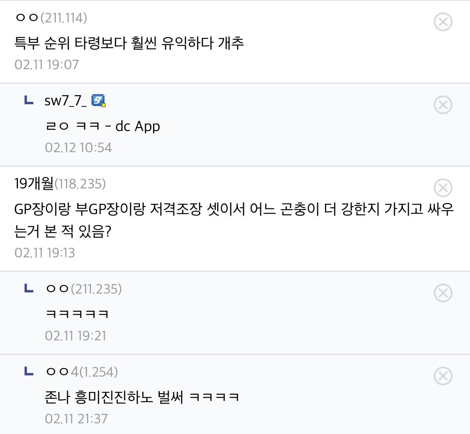This screenshot has height=434, width=470.
Task: Click the "ㅋㅋㅋㅋㅋ" reply text
Action: [77, 314]
